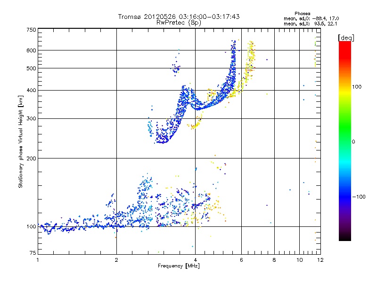Click the 'mean, sd,O: -88.4, 17.0' line
The height and width of the screenshot is (283, 377).
311,18
